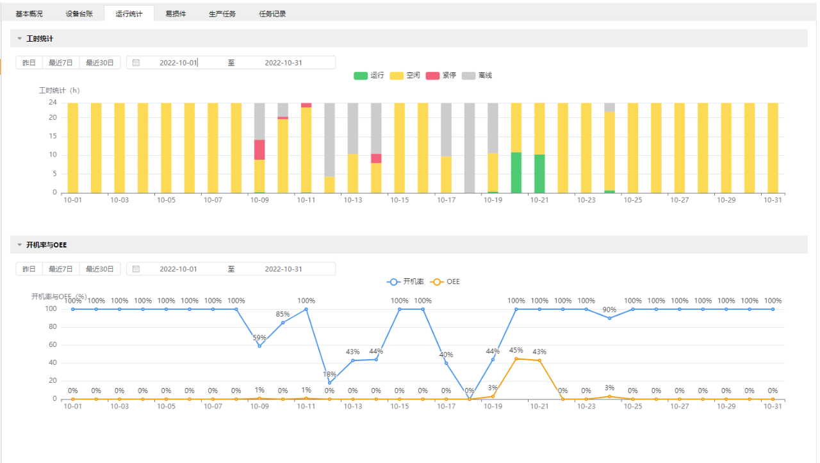Toggle 运行 green legend series
The height and width of the screenshot is (463, 820).
click(369, 76)
